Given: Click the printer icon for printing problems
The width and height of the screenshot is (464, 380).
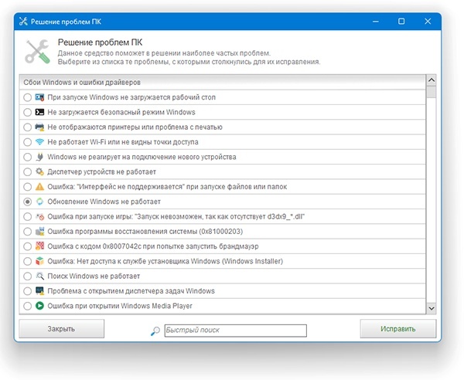Looking at the screenshot, I should [x=39, y=127].
